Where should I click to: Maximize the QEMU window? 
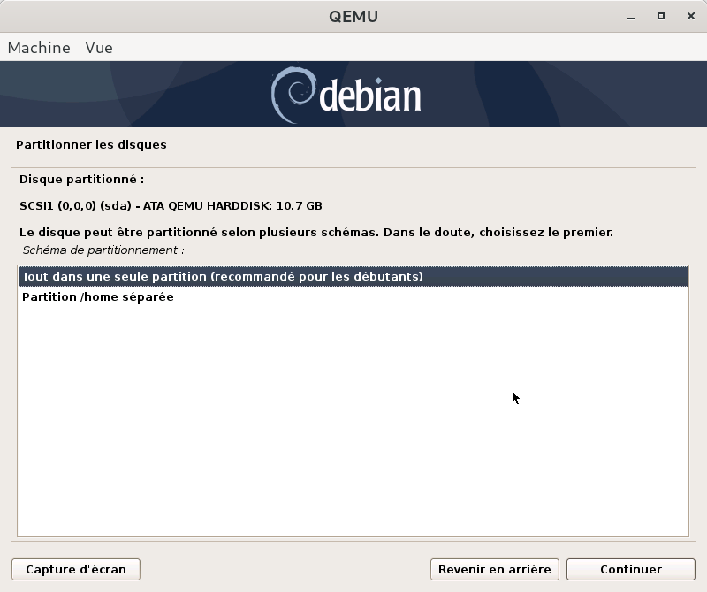[x=660, y=16]
